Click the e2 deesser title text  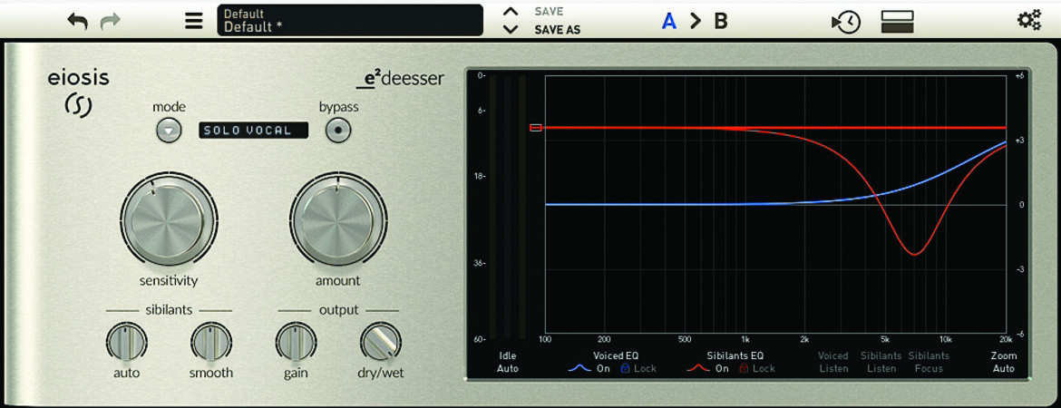400,79
